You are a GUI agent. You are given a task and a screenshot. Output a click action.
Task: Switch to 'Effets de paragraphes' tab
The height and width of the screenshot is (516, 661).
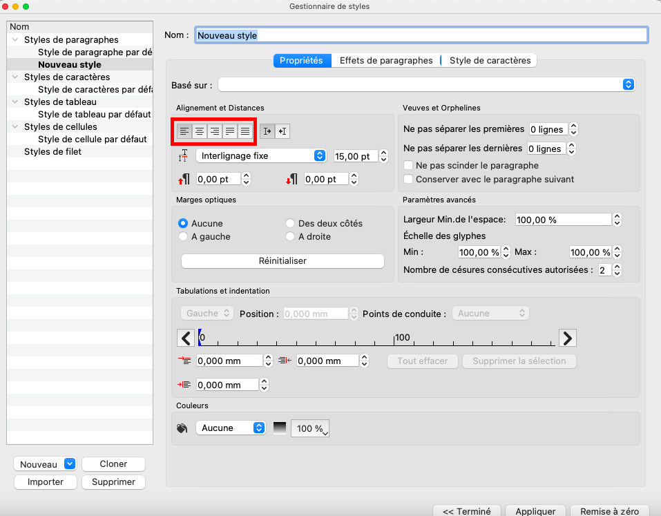pyautogui.click(x=385, y=61)
